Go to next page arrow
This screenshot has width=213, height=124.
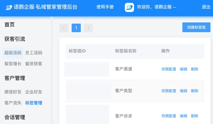click(88, 28)
